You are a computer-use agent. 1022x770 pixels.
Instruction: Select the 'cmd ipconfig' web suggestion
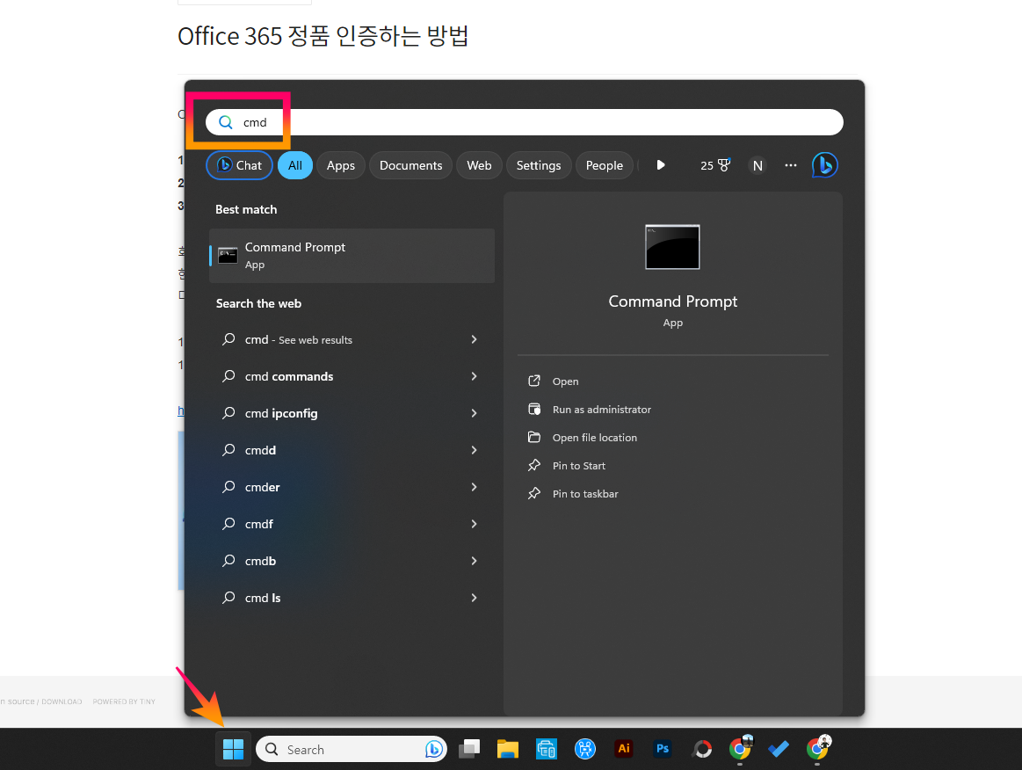tap(352, 413)
